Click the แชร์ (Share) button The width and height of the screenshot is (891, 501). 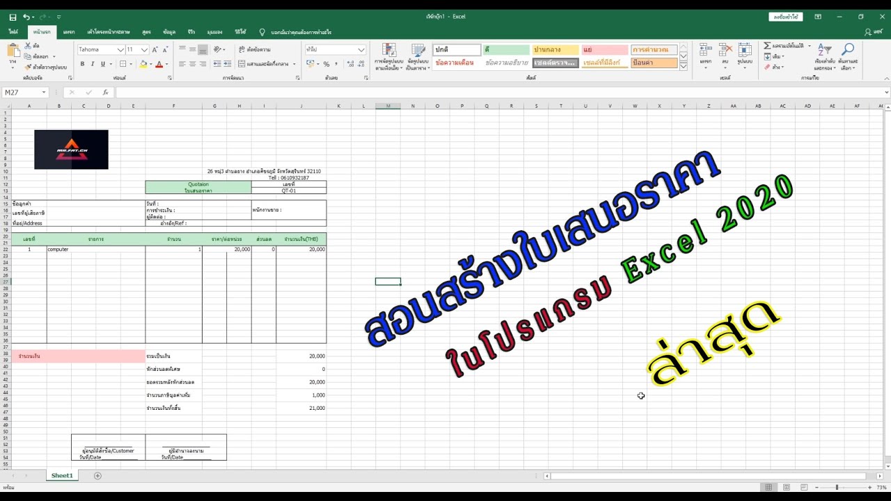point(873,32)
